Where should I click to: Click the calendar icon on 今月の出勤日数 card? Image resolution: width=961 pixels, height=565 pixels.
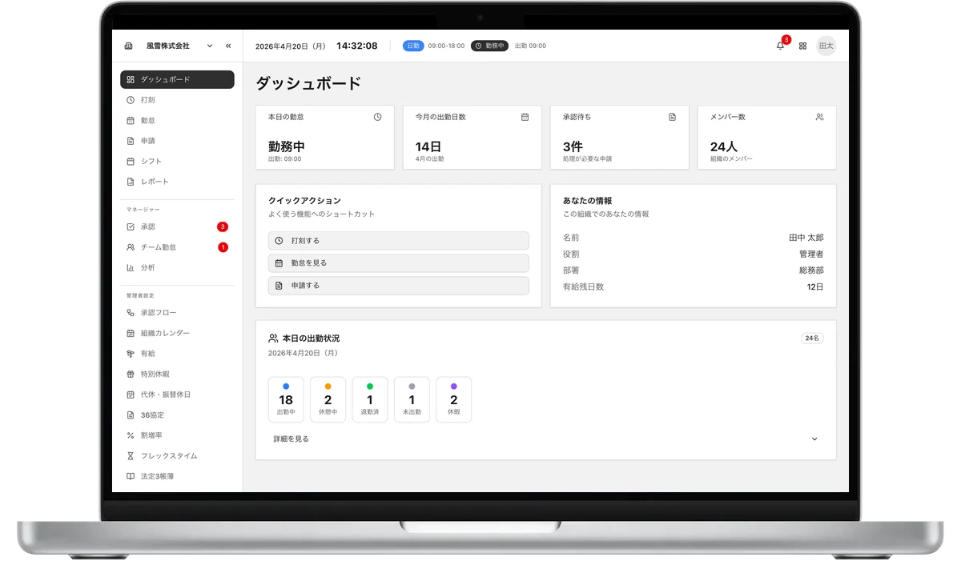[x=525, y=117]
